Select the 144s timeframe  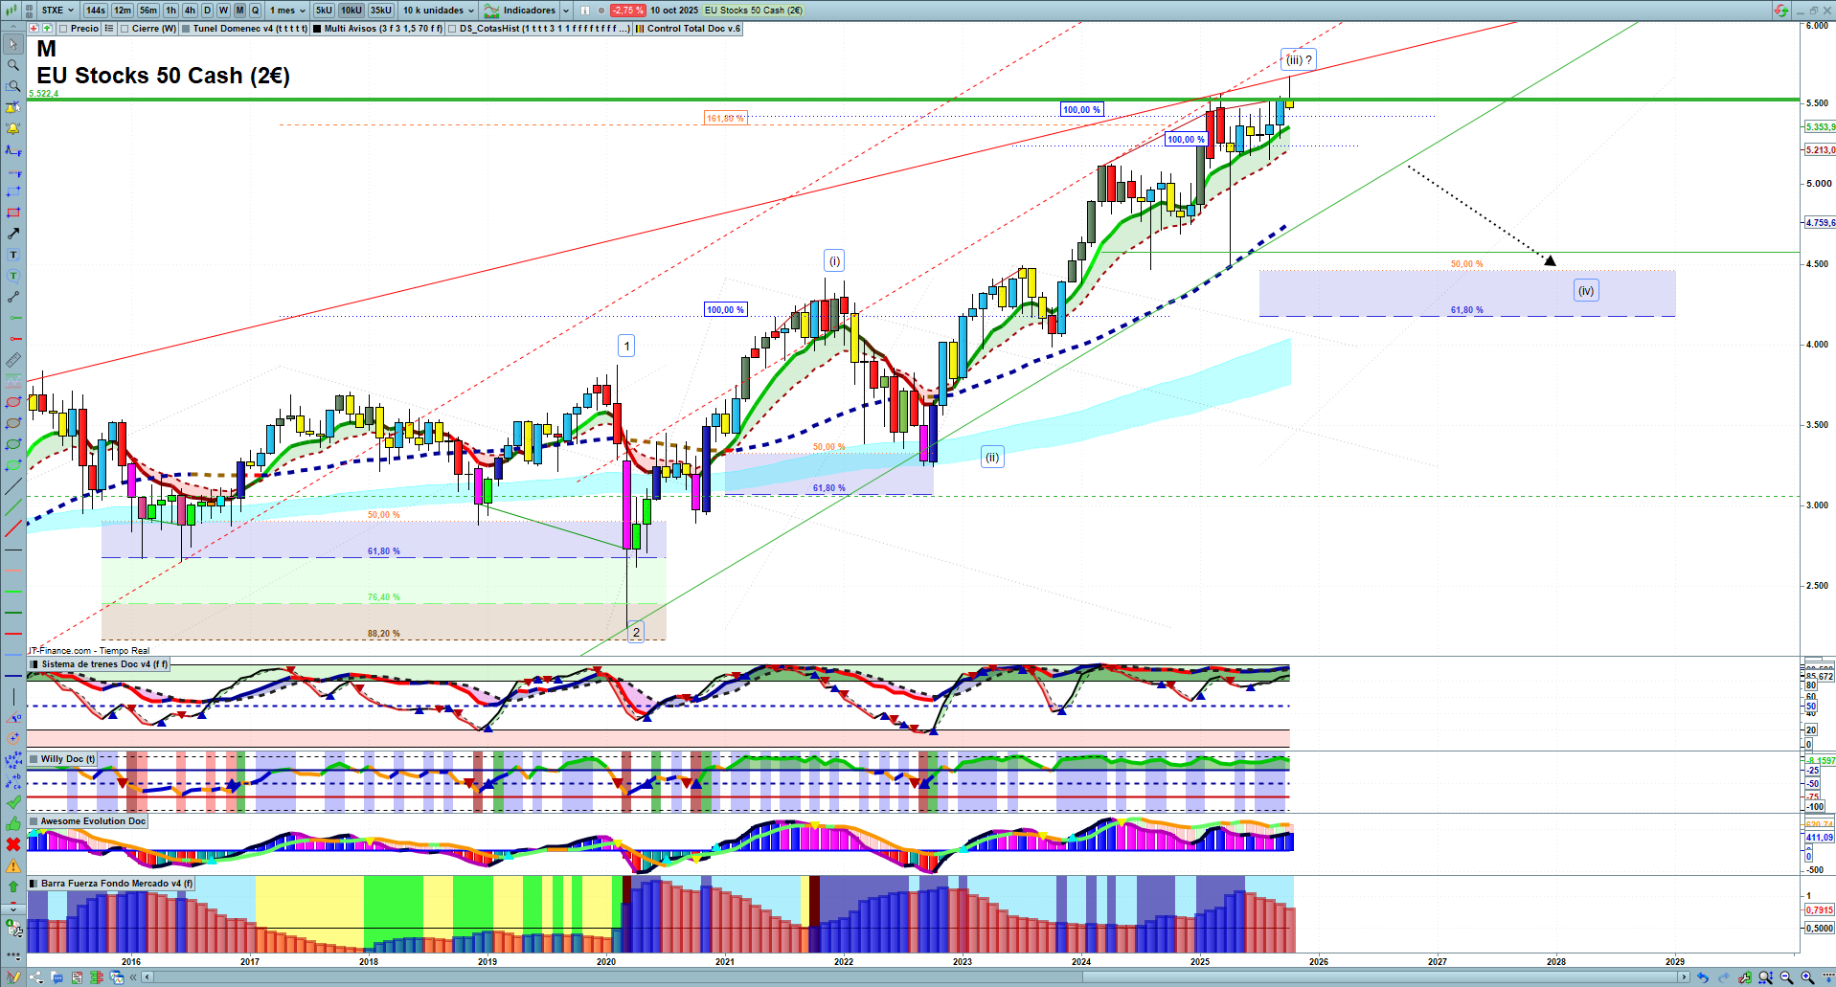click(x=96, y=11)
